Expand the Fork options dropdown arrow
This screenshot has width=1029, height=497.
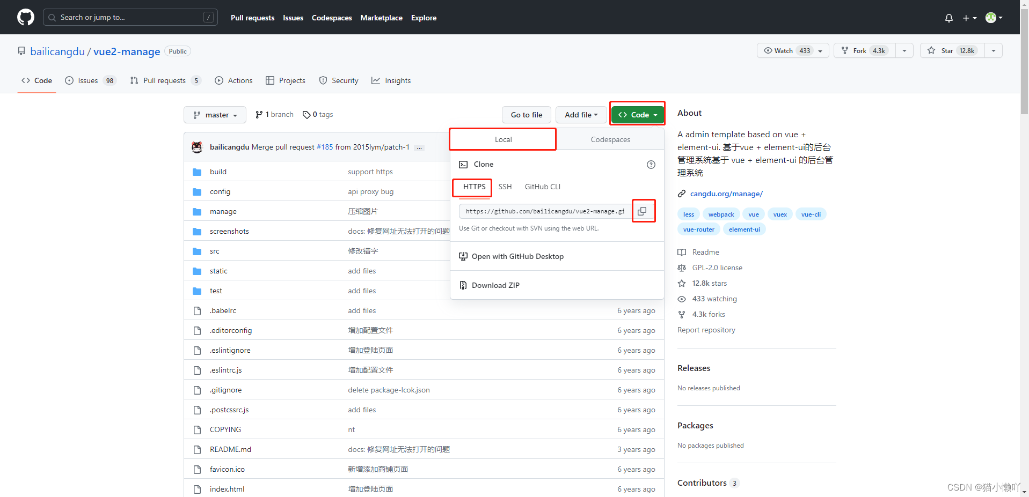click(904, 50)
